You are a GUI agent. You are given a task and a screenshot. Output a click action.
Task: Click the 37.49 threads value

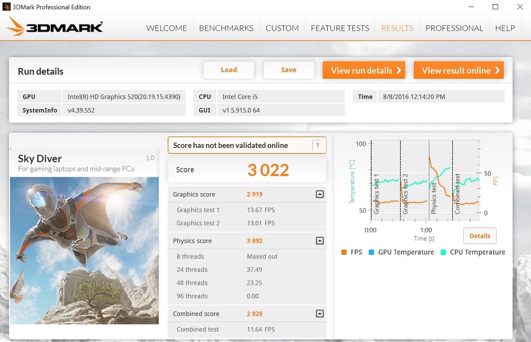[254, 270]
